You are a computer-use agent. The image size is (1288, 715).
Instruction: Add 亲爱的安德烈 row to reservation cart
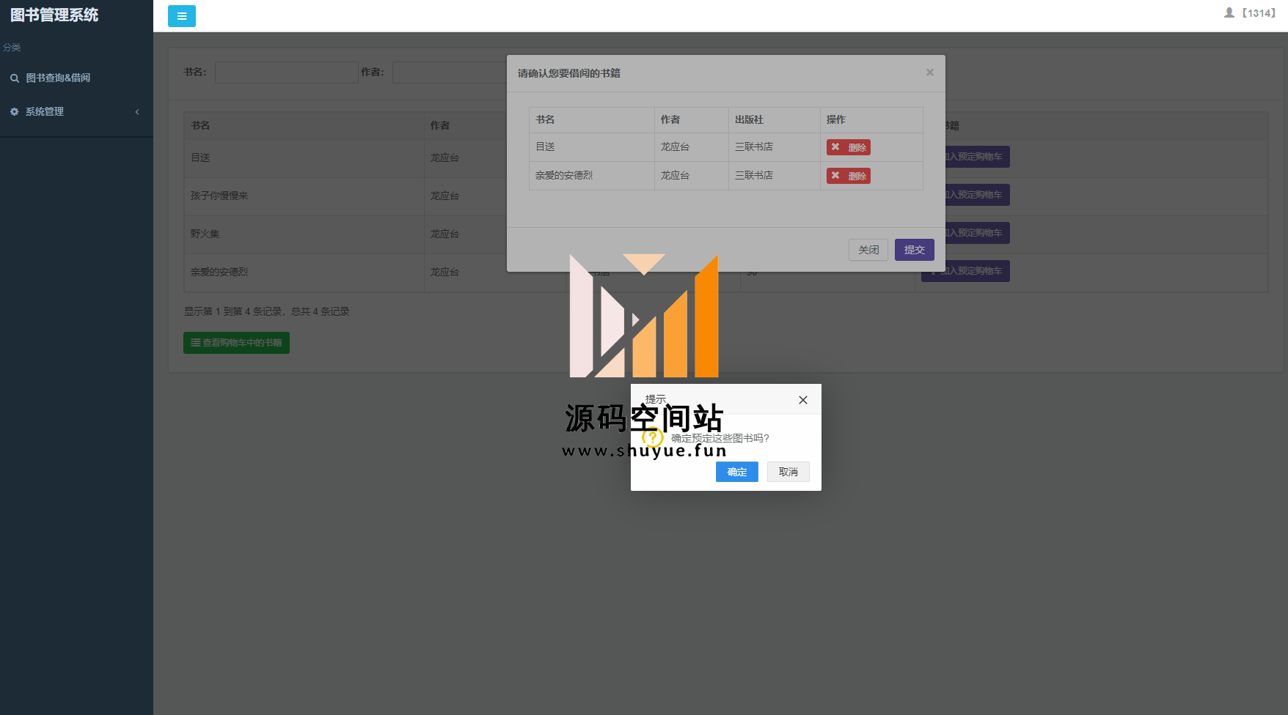click(x=967, y=271)
